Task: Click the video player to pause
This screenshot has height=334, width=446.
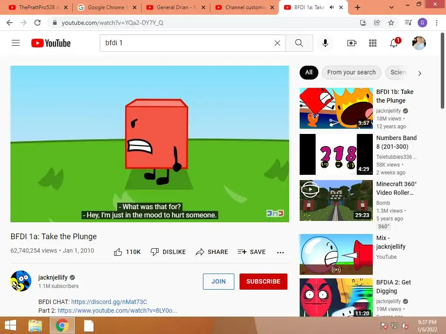Action: pyautogui.click(x=150, y=144)
